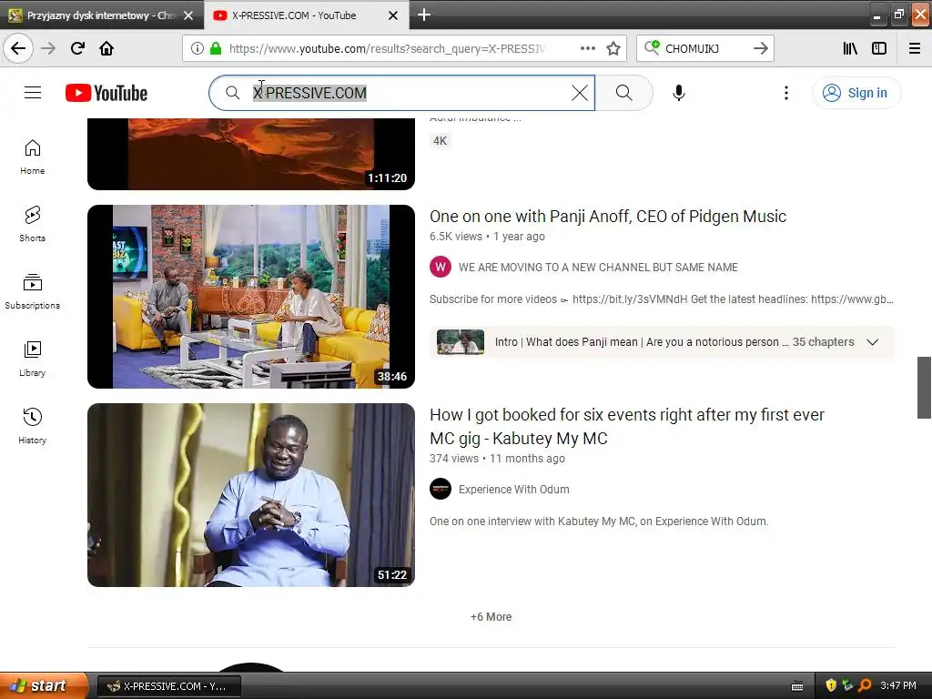Open page actions three-dot menu in address bar
The image size is (932, 699).
pos(588,49)
